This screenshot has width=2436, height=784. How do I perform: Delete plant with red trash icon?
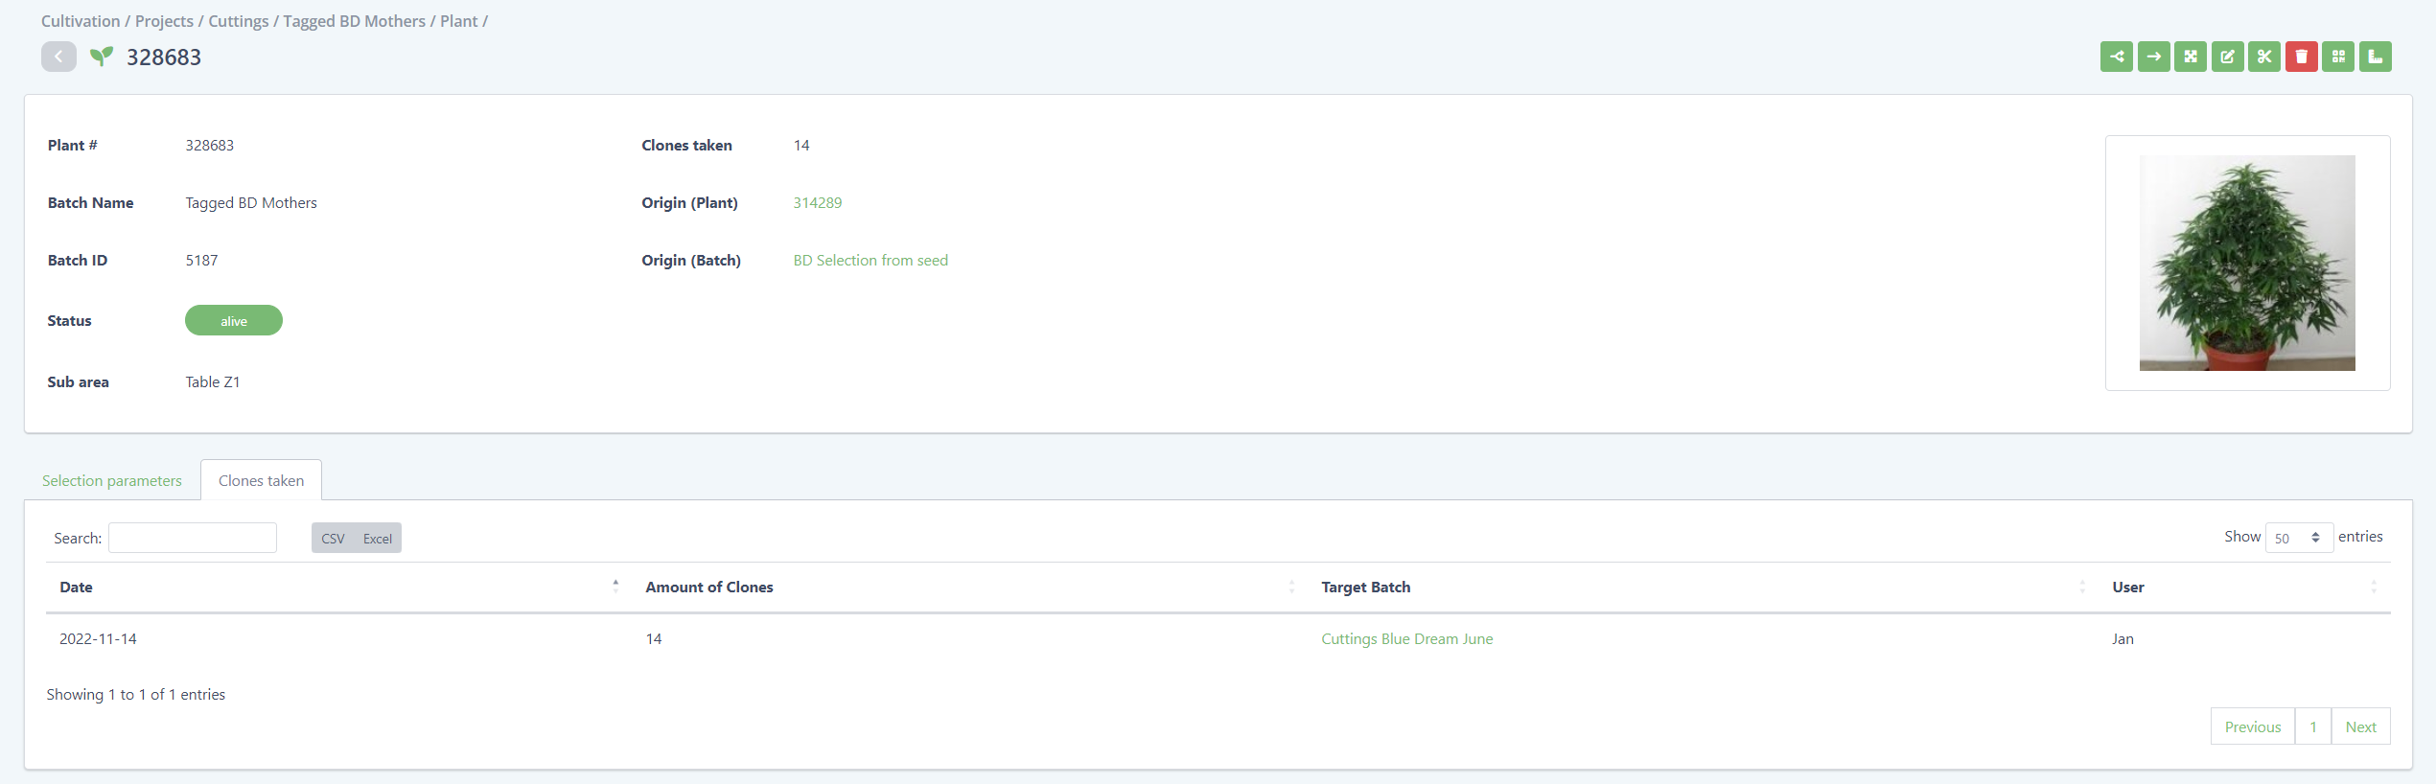(2301, 57)
